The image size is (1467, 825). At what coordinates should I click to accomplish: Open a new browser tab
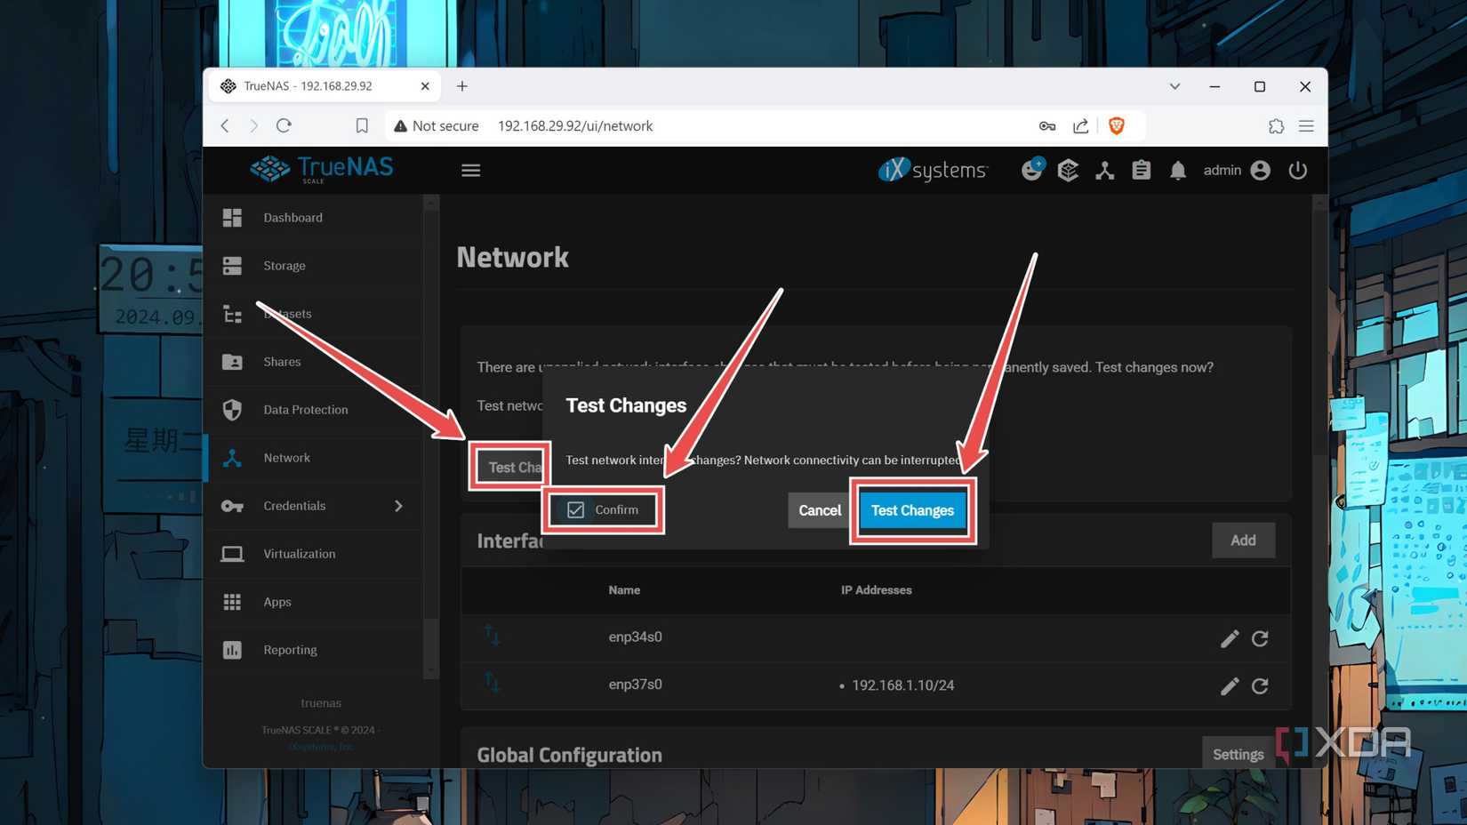(462, 86)
